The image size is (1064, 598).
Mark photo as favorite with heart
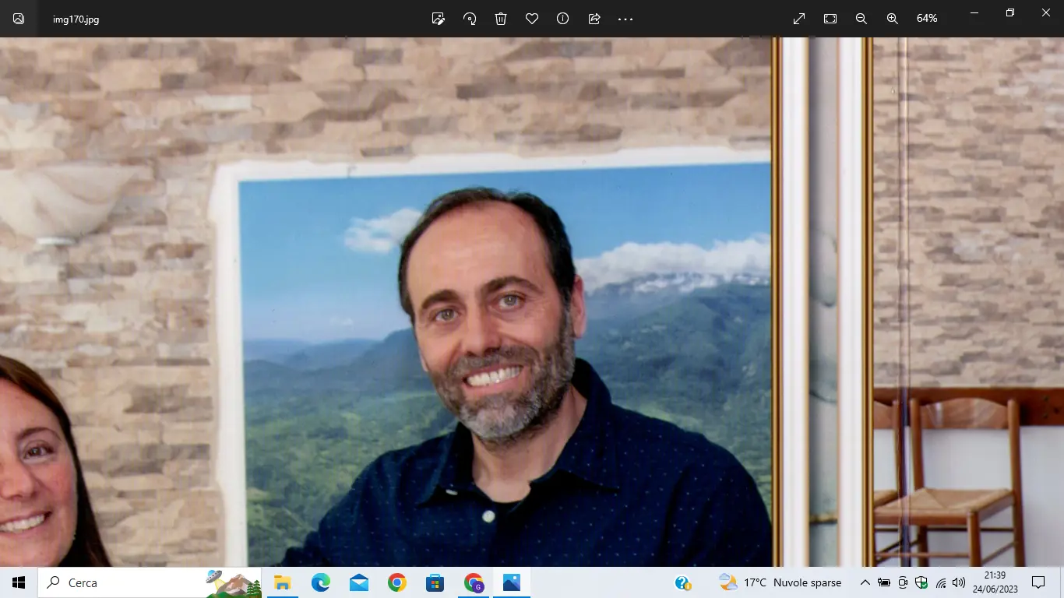[x=532, y=19]
